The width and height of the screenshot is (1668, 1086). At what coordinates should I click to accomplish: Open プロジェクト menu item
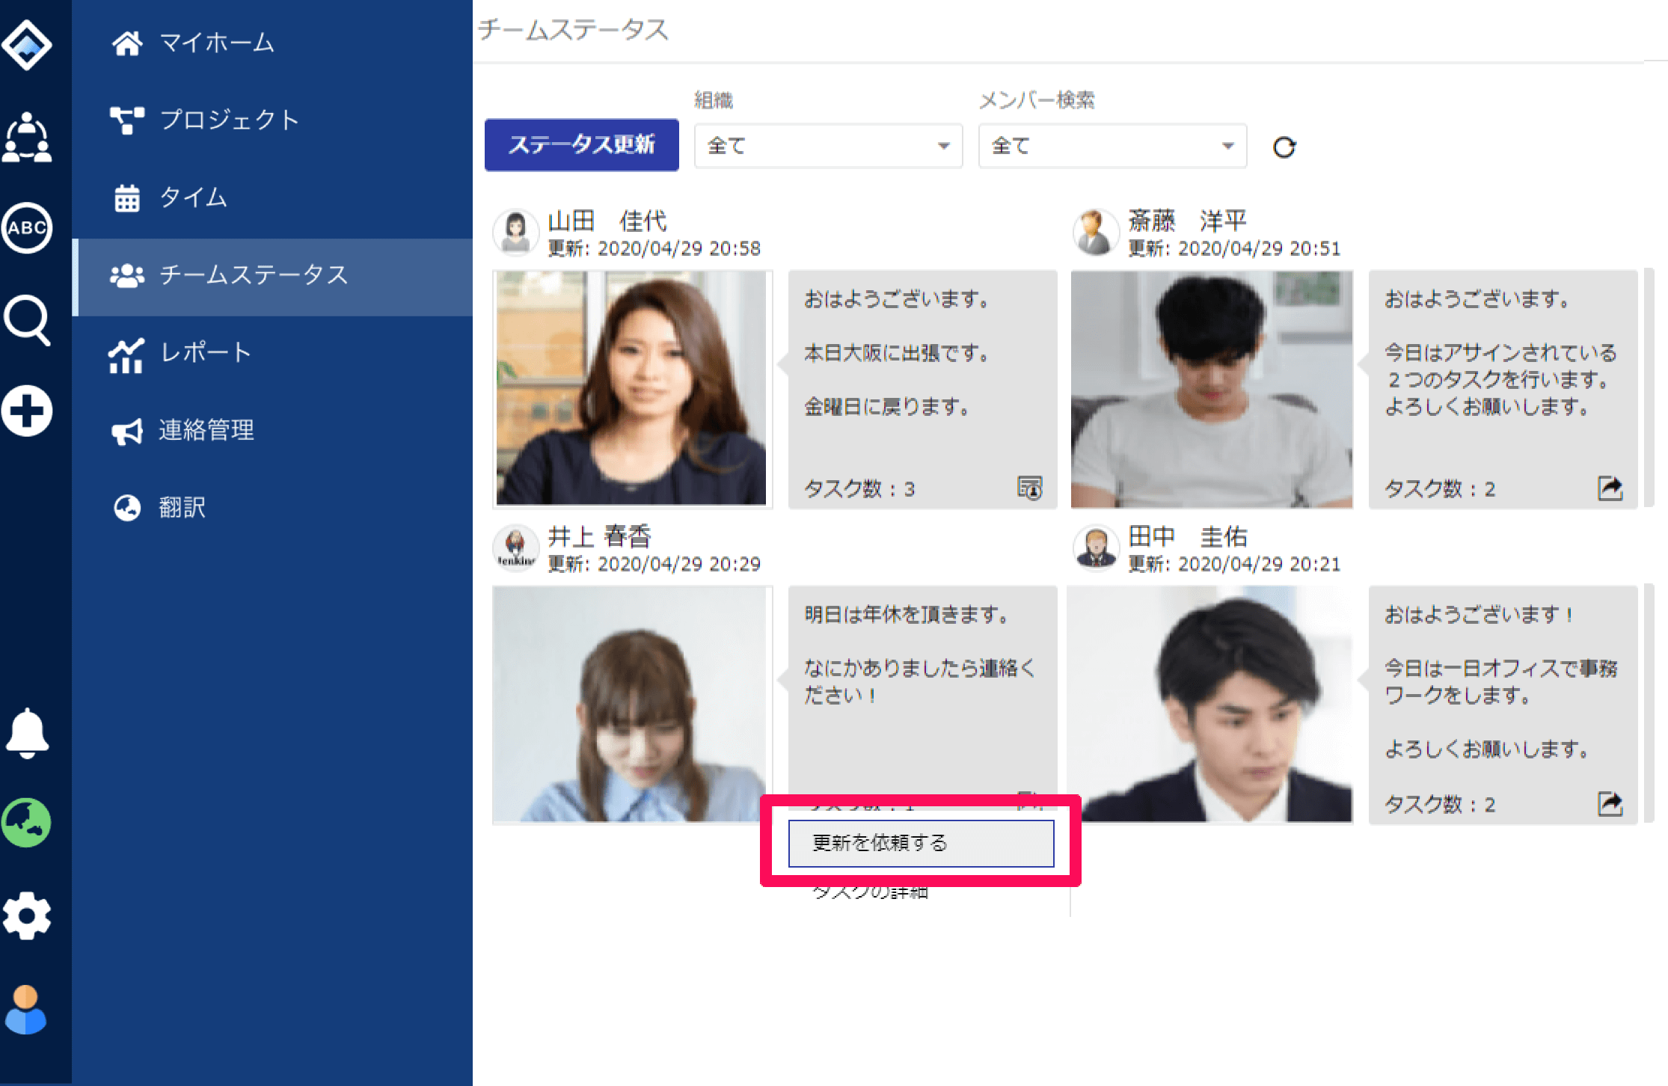273,120
